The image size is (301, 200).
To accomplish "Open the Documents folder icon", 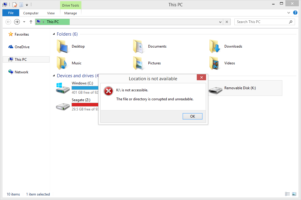I will (x=138, y=46).
